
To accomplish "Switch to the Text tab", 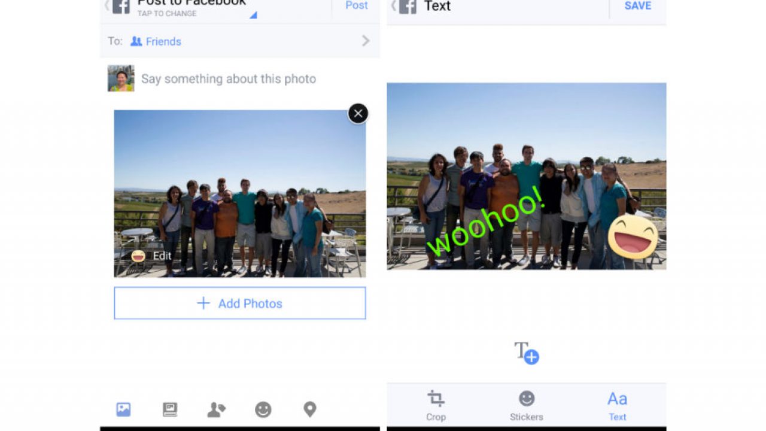I will click(x=617, y=405).
